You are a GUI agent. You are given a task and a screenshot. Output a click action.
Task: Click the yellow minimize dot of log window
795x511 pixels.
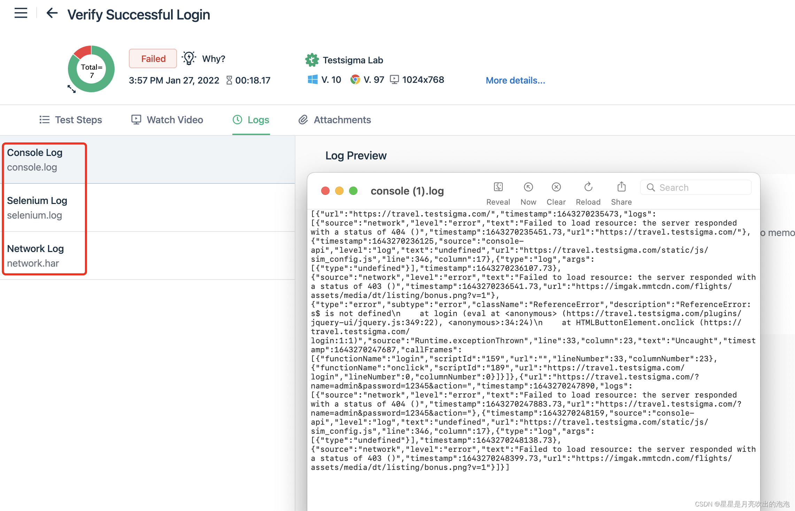339,191
